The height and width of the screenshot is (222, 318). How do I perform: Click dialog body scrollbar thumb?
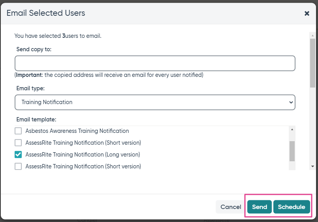pyautogui.click(x=312, y=63)
